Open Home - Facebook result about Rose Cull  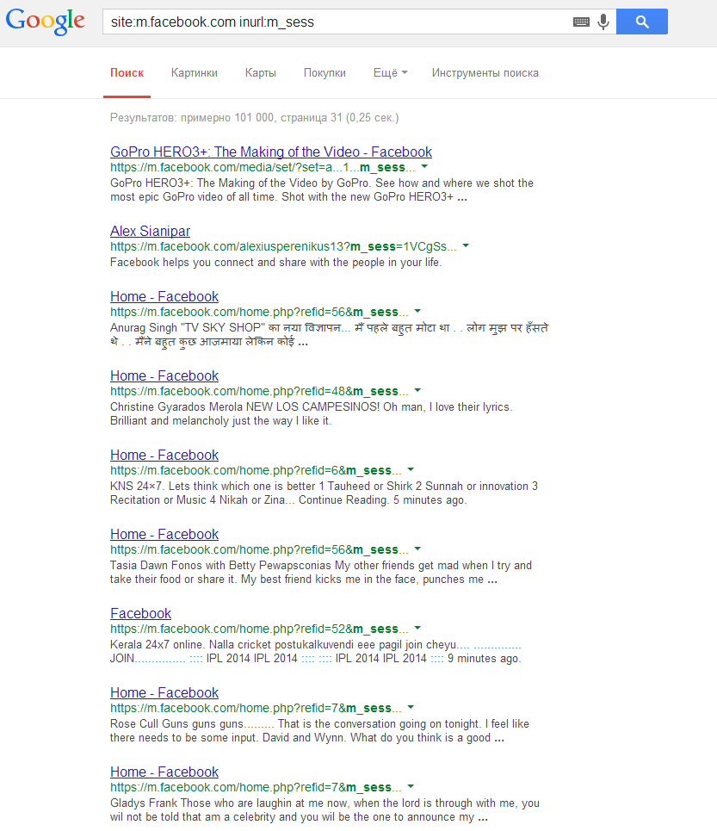[164, 692]
